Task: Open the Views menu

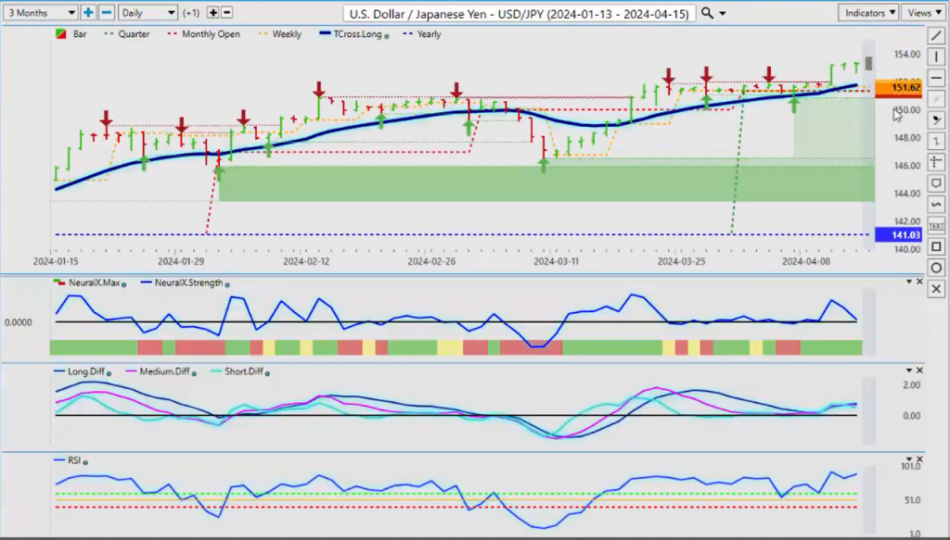Action: click(x=924, y=13)
